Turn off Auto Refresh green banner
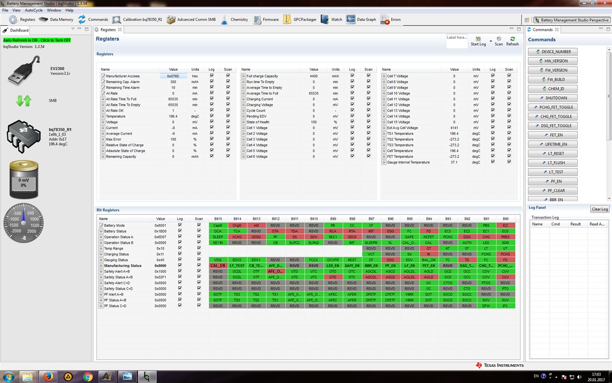The height and width of the screenshot is (383, 612). pos(37,40)
